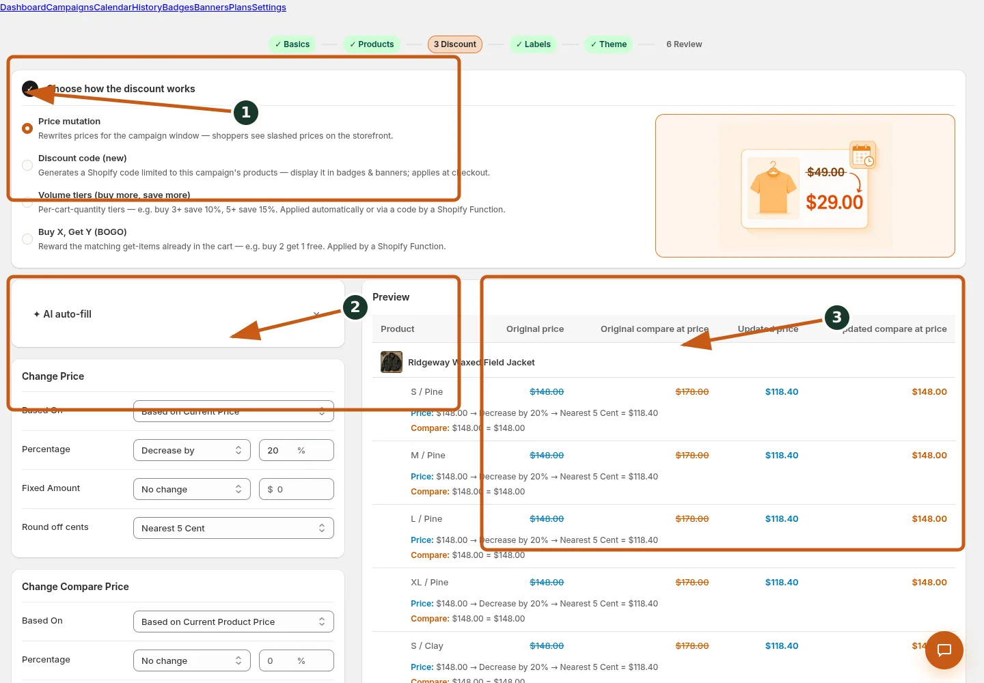Viewport: 984px width, 683px height.
Task: Select the 3 Discount step
Action: tap(455, 44)
